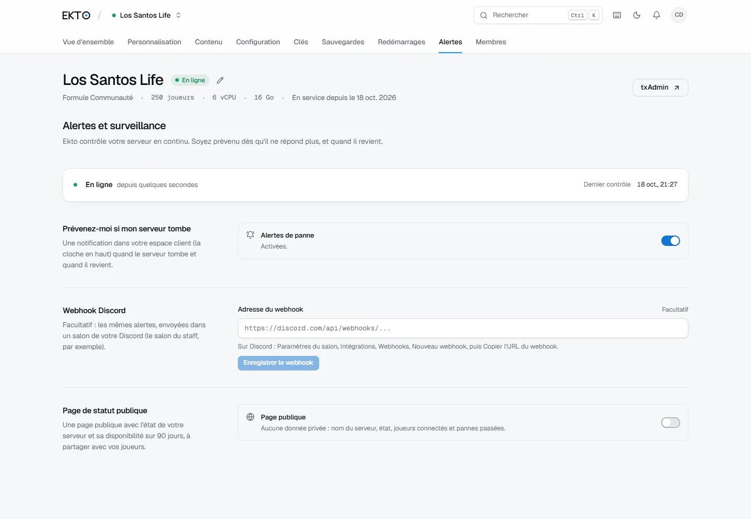Click the EKTO logo
Screen dimensions: 751x519
tap(76, 15)
